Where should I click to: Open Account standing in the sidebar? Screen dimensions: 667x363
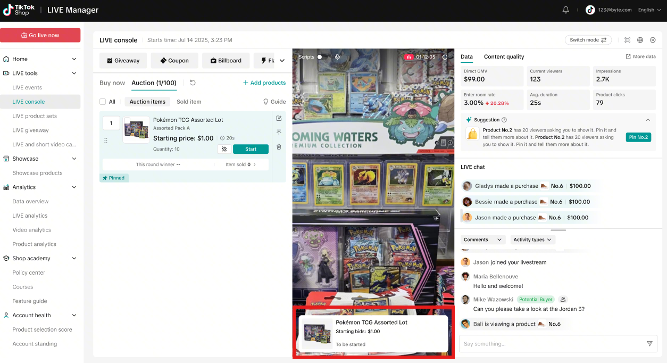[35, 344]
